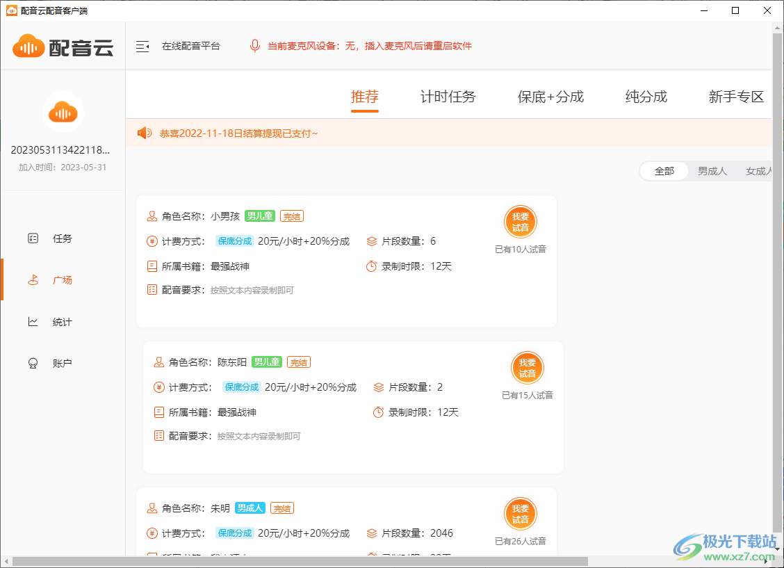
Task: Click 我要试音 for the 小男孩 role
Action: click(520, 222)
